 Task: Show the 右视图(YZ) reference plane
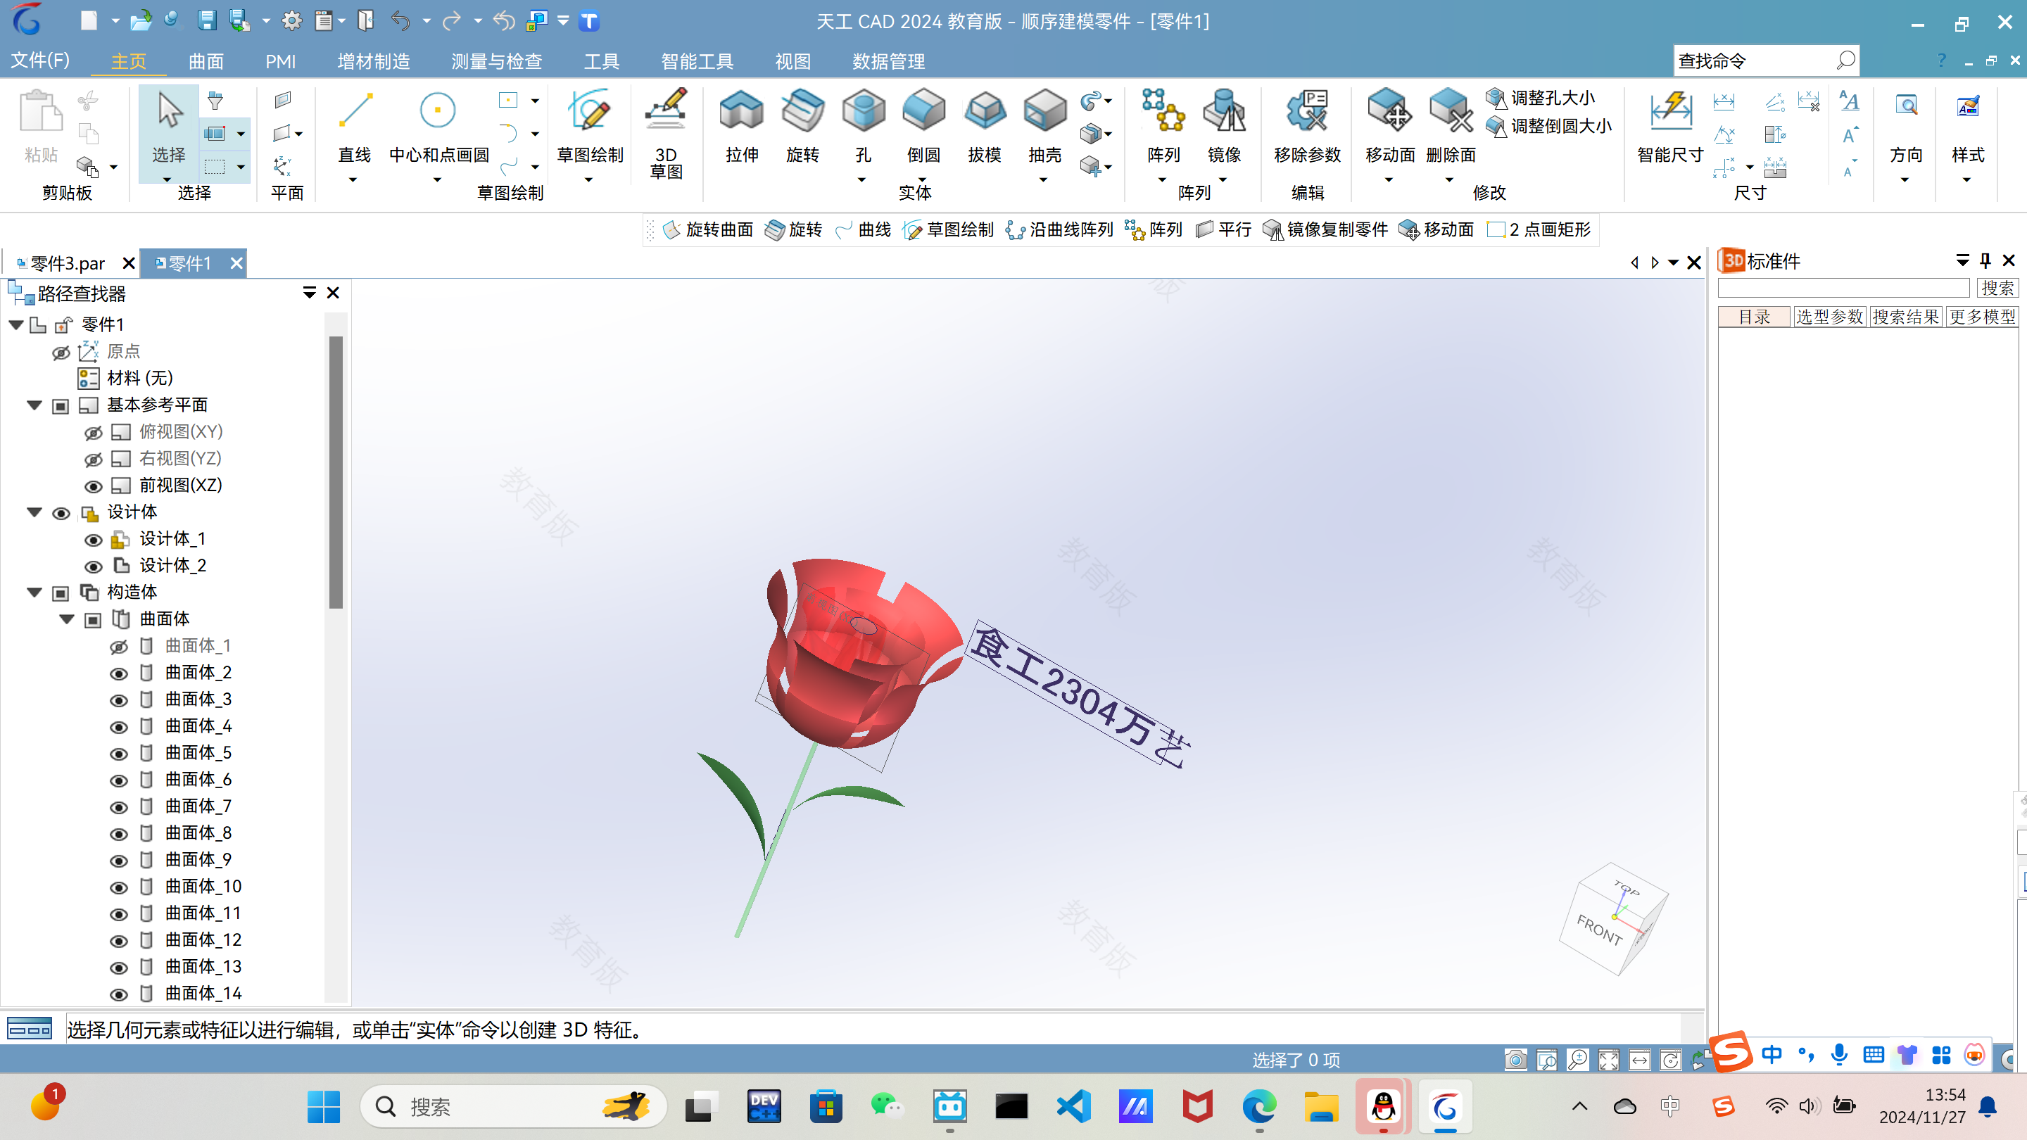tap(93, 460)
